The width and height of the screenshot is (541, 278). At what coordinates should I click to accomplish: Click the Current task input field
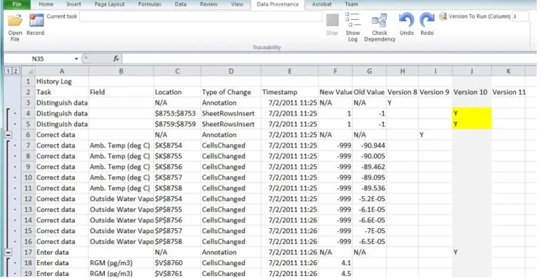pos(201,16)
